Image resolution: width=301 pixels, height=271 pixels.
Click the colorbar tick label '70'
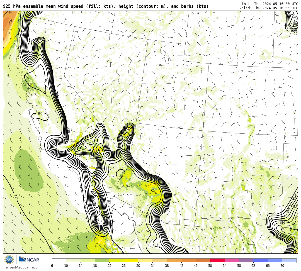coord(282,266)
